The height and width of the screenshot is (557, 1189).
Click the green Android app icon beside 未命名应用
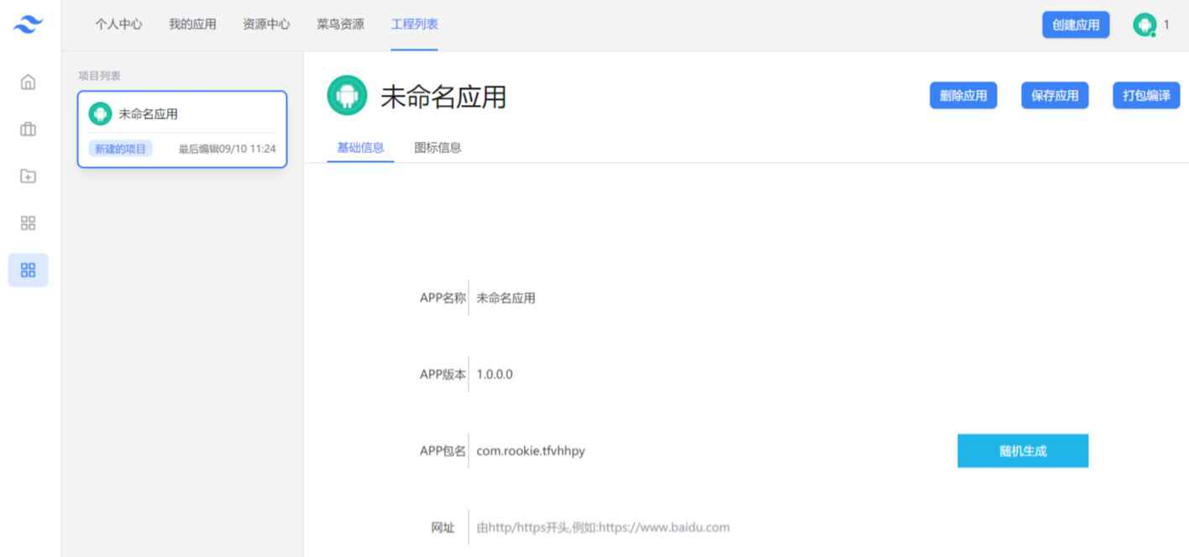[348, 95]
